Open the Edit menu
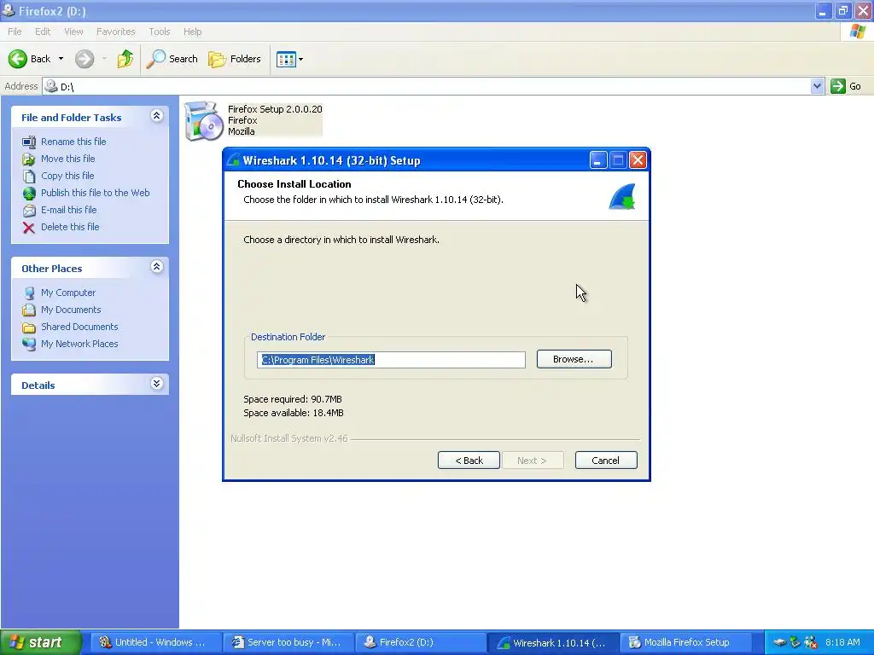This screenshot has width=874, height=655. (x=43, y=32)
